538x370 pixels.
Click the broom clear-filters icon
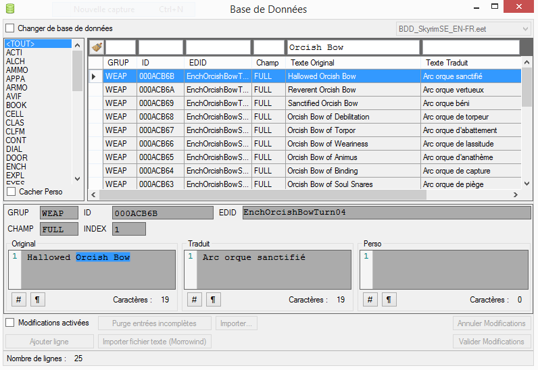pyautogui.click(x=97, y=47)
